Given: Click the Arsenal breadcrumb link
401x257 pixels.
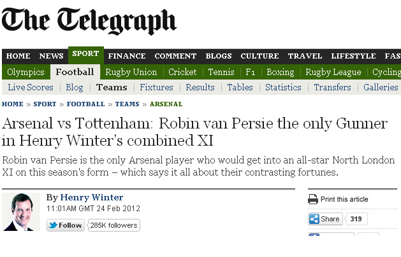Looking at the screenshot, I should tap(166, 104).
